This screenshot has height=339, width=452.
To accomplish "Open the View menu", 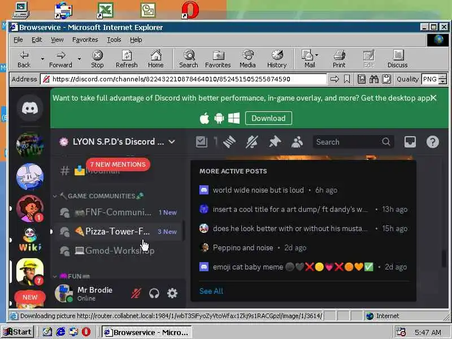I will tap(57, 40).
